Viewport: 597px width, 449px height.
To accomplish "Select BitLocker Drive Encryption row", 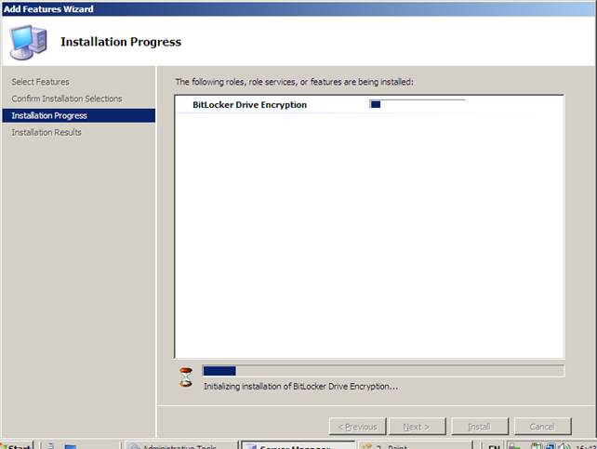I will coord(368,105).
